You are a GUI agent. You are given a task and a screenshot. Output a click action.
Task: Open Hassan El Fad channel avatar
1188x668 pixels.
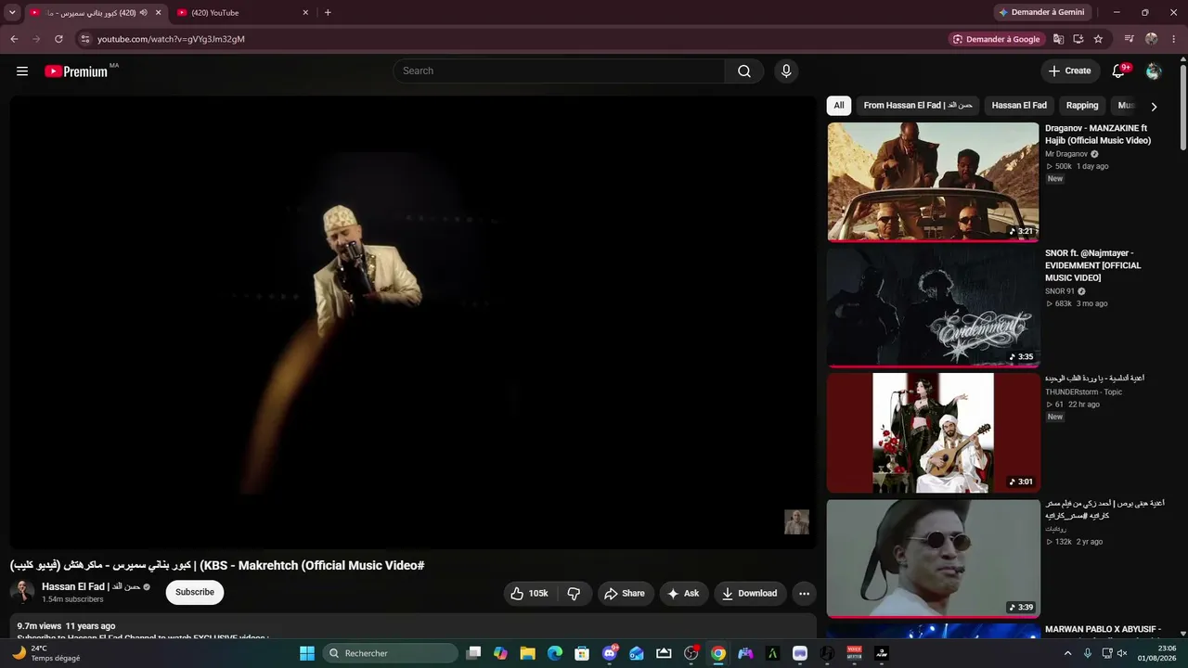[22, 593]
